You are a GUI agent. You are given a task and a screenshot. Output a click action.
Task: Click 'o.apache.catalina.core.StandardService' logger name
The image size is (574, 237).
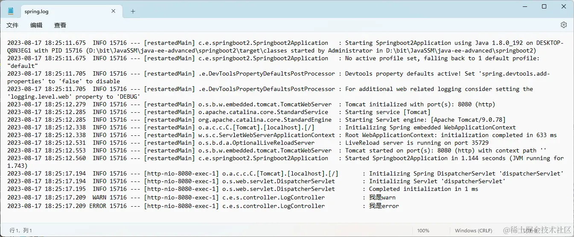point(263,112)
